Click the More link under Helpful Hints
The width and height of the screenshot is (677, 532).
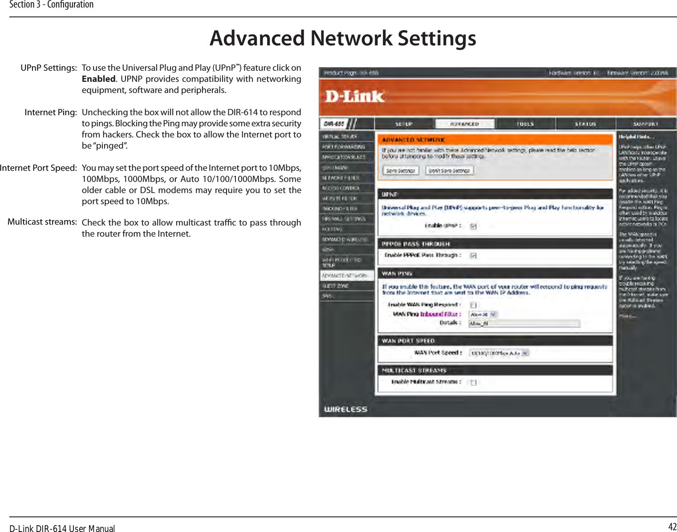628,316
